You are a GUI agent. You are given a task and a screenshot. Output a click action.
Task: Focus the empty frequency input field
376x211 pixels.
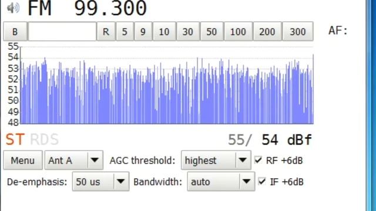pos(62,31)
